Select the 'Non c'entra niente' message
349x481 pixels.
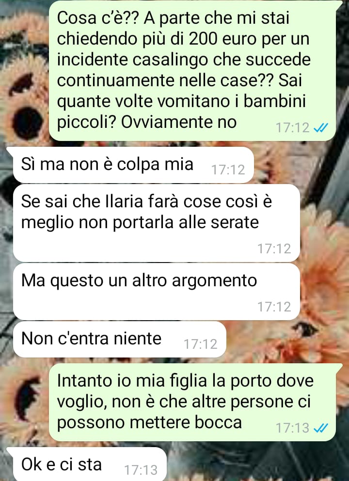click(x=119, y=340)
